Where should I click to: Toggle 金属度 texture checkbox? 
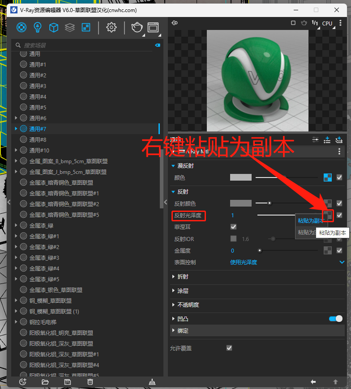[339, 250]
